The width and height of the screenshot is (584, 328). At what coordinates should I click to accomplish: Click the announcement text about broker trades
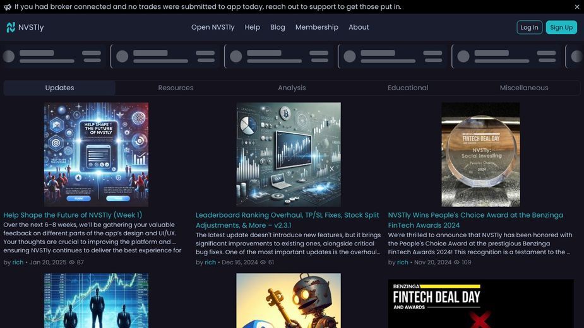pos(208,7)
